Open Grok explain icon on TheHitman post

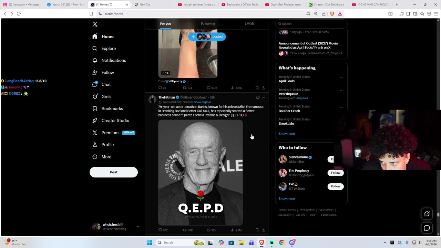(x=258, y=97)
